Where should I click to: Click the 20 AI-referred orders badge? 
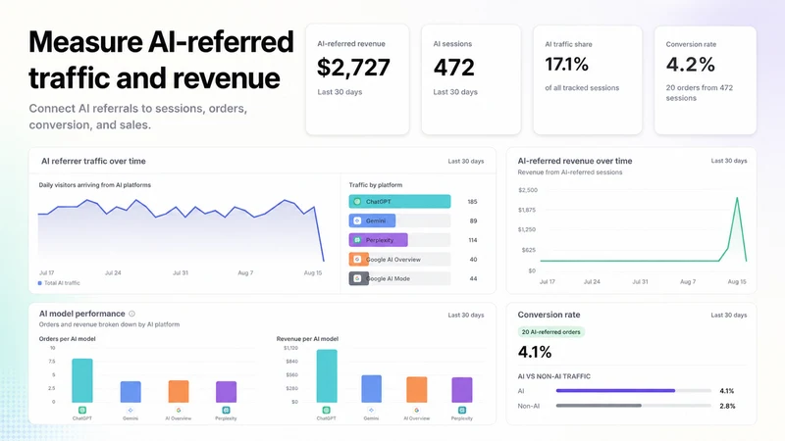click(x=550, y=332)
